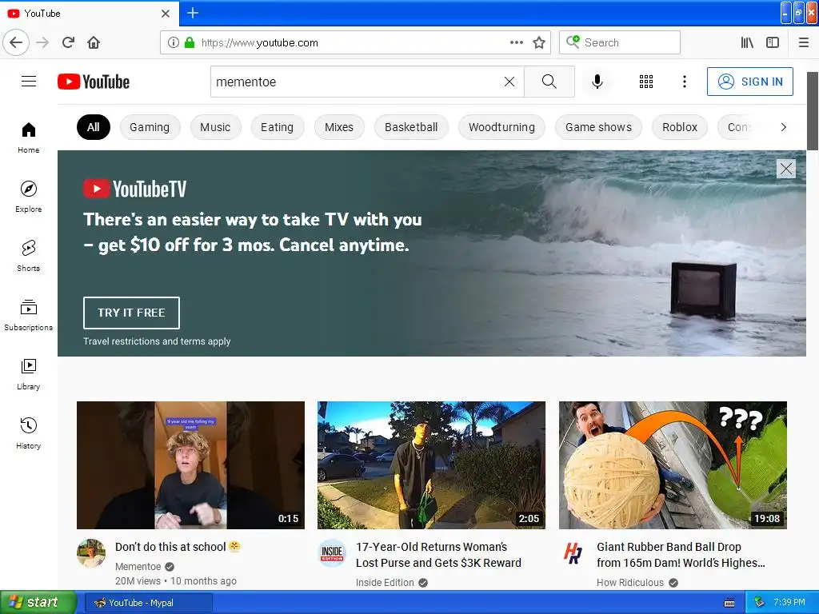Open Library in the YouTube sidebar
819x614 pixels.
click(x=29, y=374)
